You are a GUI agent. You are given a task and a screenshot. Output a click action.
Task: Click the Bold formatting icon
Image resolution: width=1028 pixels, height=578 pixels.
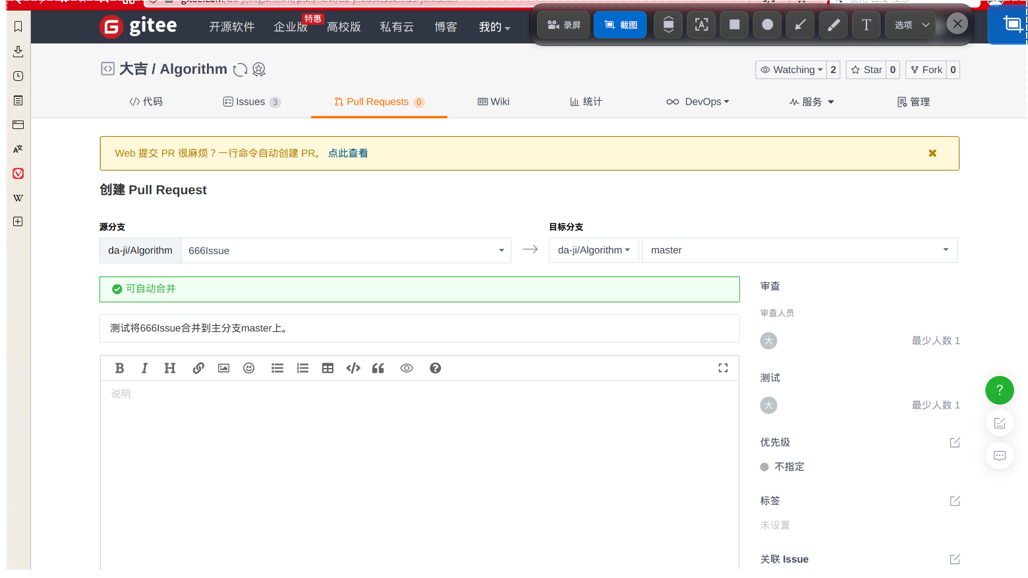(119, 368)
